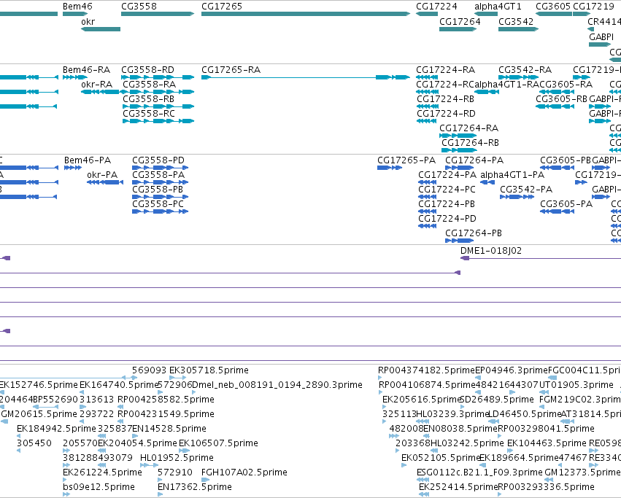Select the CG17264 gene label
The width and height of the screenshot is (621, 498).
(460, 21)
